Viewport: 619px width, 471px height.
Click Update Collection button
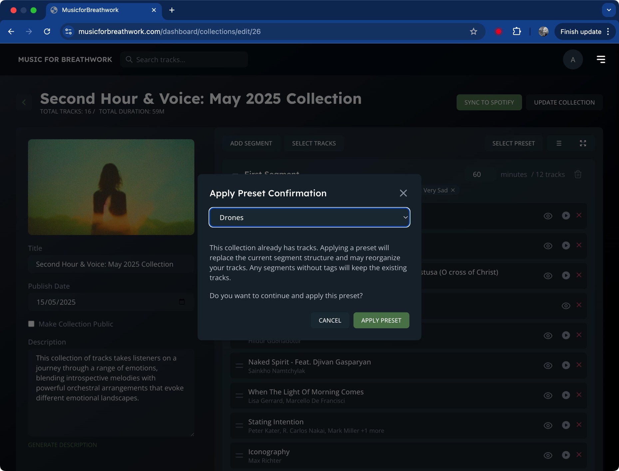[564, 102]
